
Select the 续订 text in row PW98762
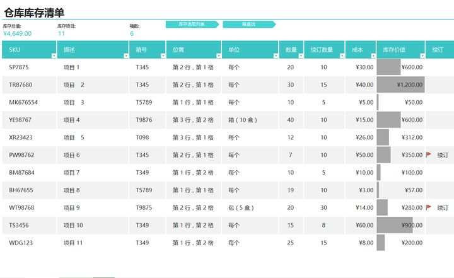(443, 155)
